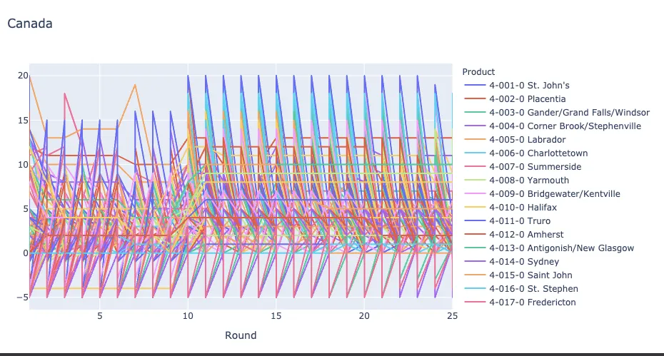Image resolution: width=664 pixels, height=356 pixels.
Task: Hide the 4-013-0 Antigonish/New Glasgow trace
Action: point(549,248)
